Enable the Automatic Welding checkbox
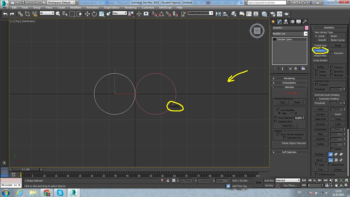350x197 pixels. click(x=316, y=99)
